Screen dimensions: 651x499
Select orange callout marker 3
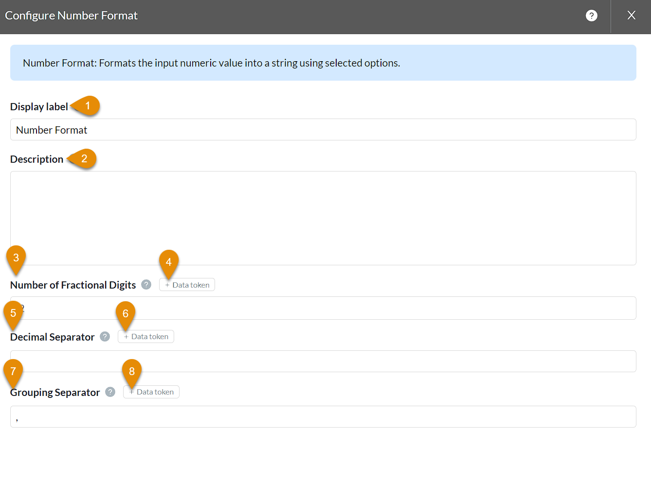tap(16, 257)
